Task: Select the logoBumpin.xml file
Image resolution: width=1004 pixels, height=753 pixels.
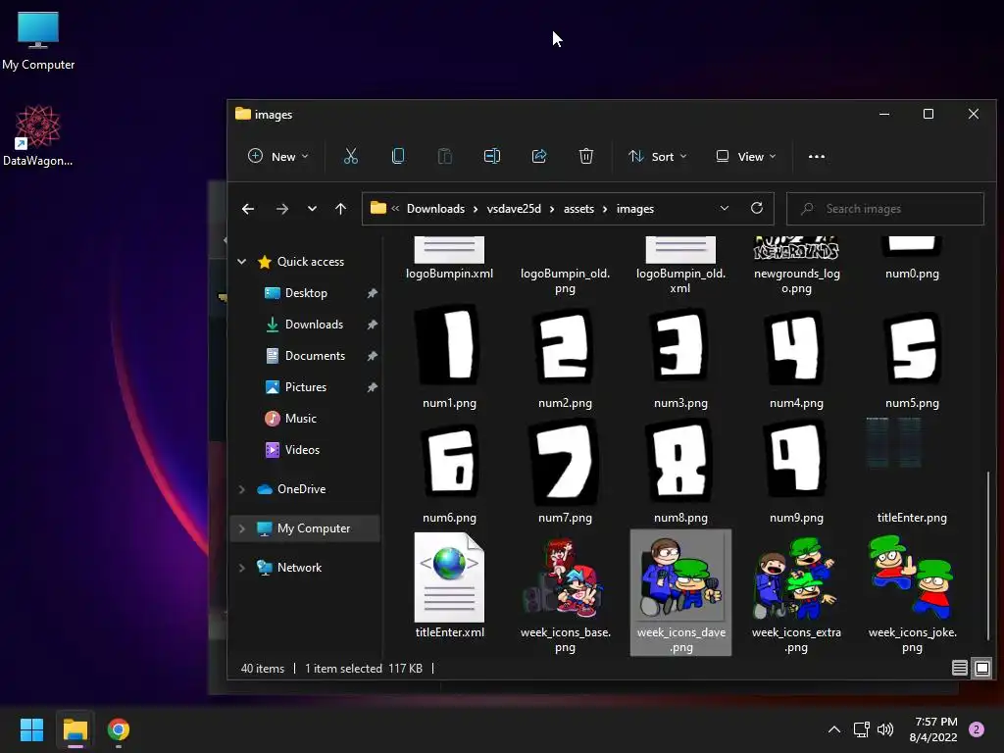Action: pyautogui.click(x=449, y=259)
